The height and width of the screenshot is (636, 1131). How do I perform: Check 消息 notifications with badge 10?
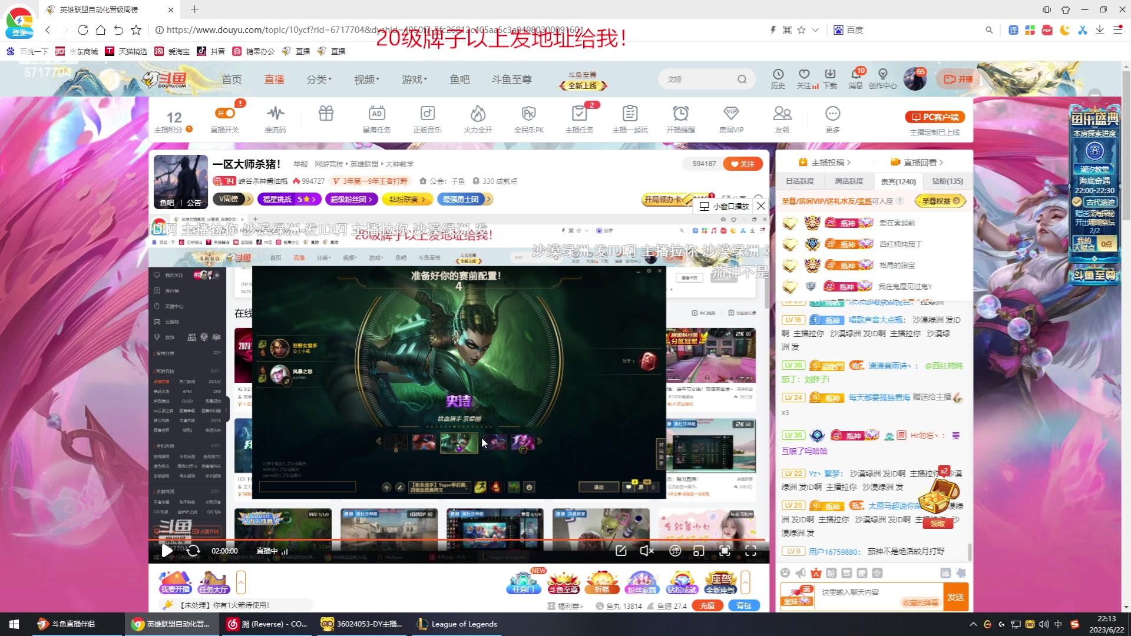pyautogui.click(x=855, y=78)
